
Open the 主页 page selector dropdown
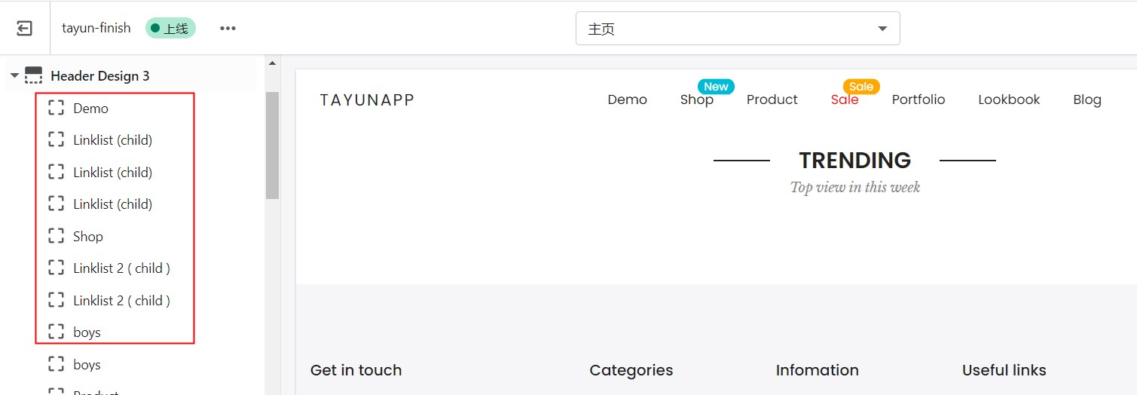pyautogui.click(x=738, y=29)
